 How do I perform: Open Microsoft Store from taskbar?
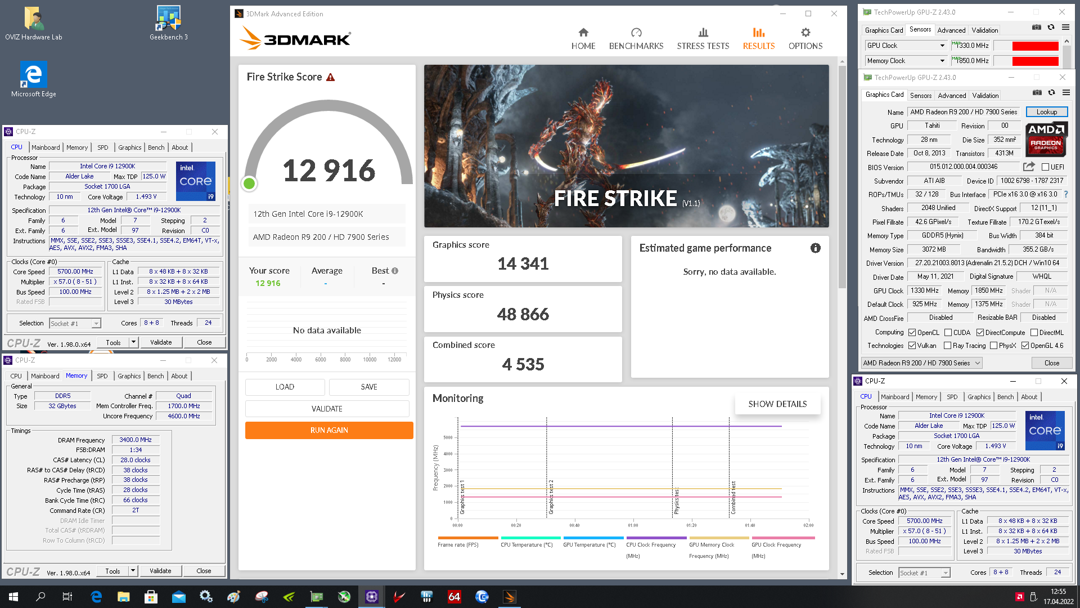tap(151, 597)
